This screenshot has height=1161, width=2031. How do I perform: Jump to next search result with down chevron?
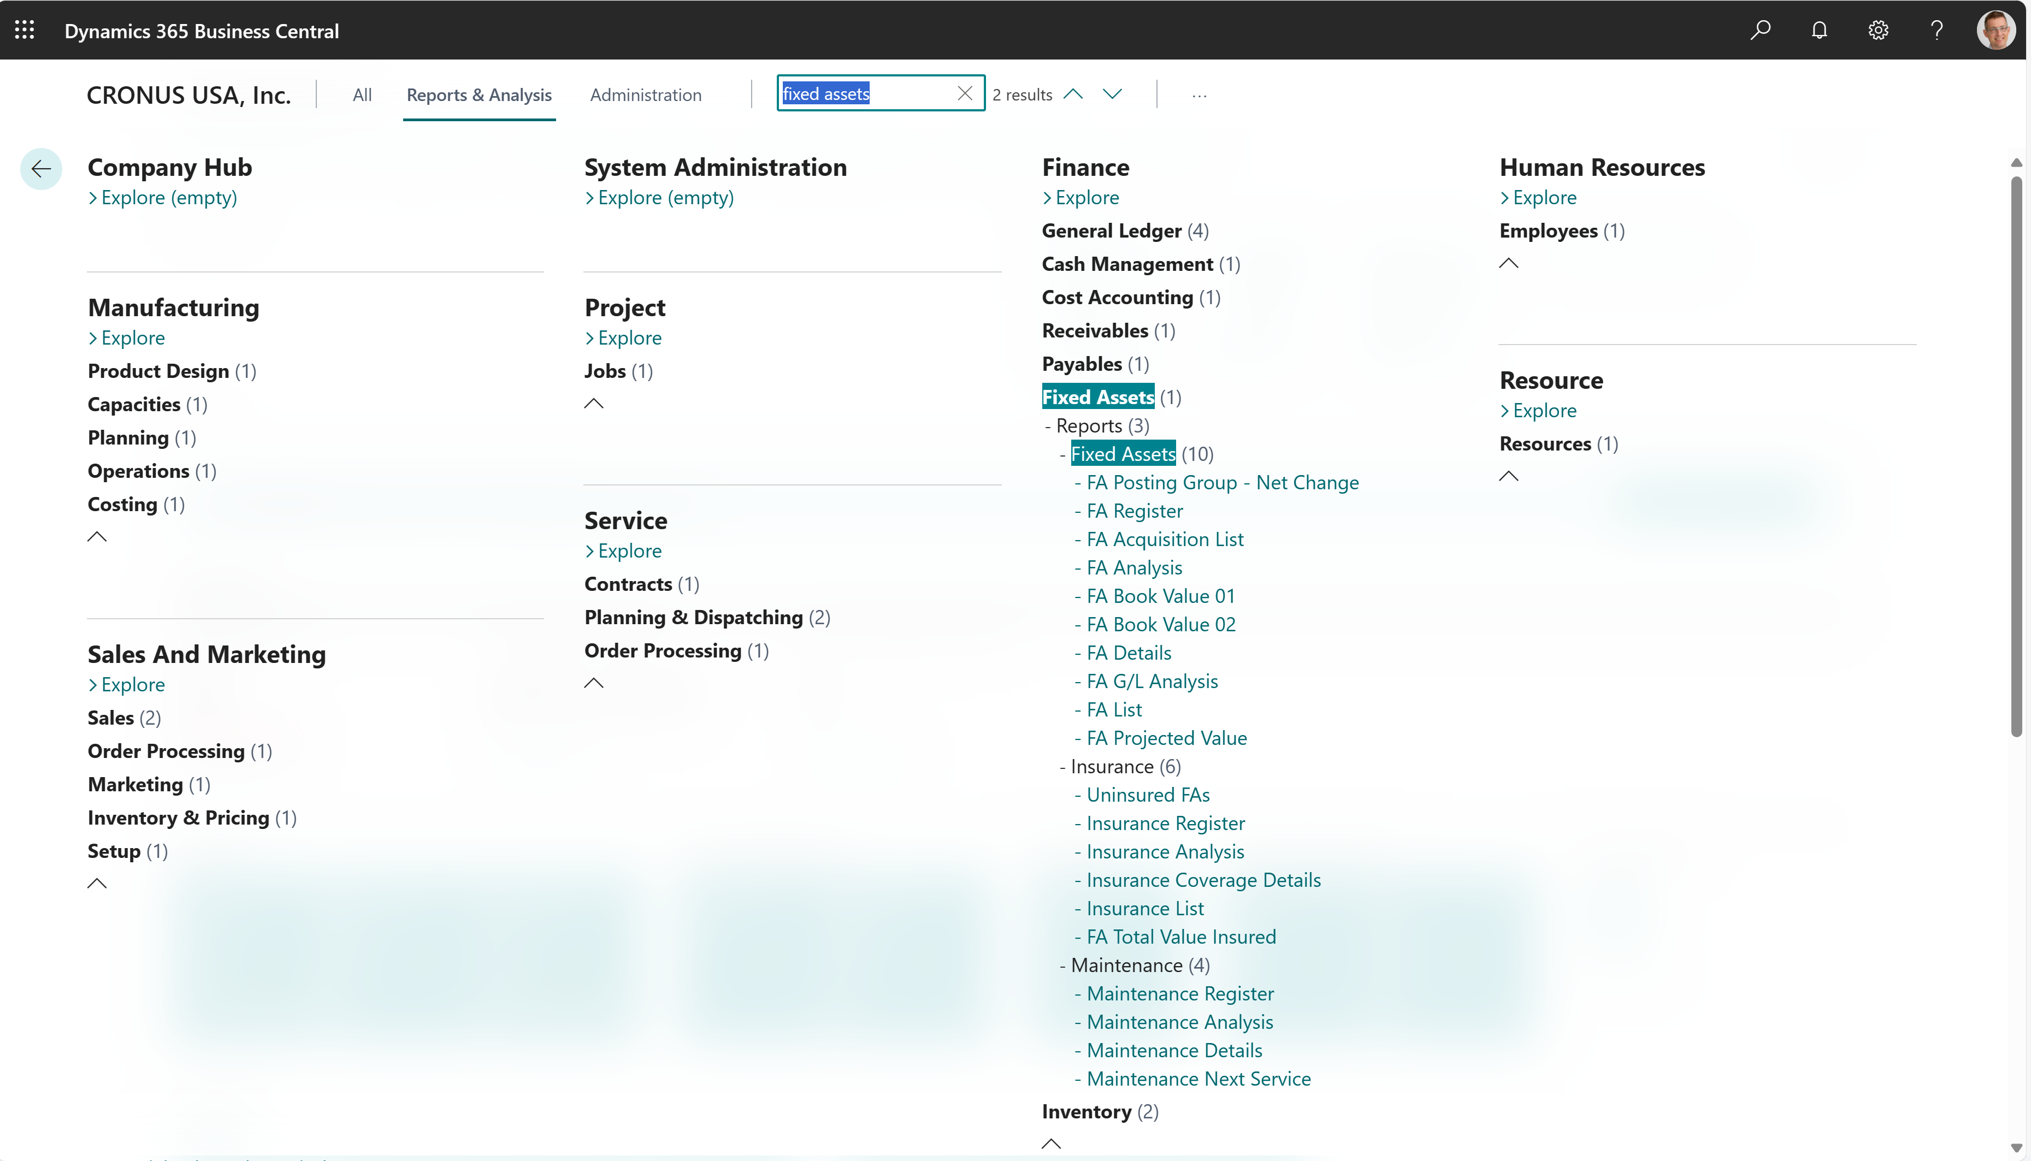tap(1112, 93)
